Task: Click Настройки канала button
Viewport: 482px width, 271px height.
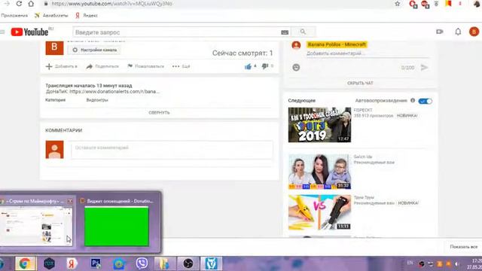Action: pyautogui.click(x=94, y=50)
